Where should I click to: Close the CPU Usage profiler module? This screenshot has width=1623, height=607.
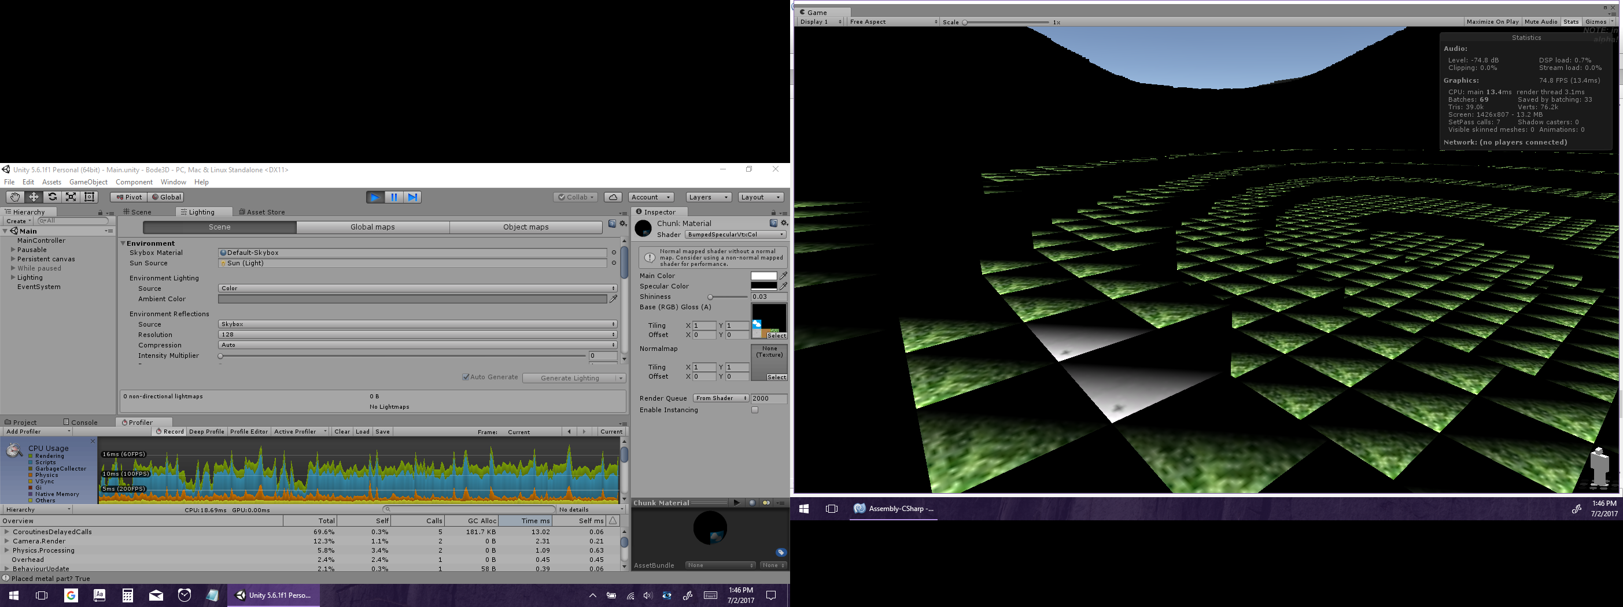point(93,442)
